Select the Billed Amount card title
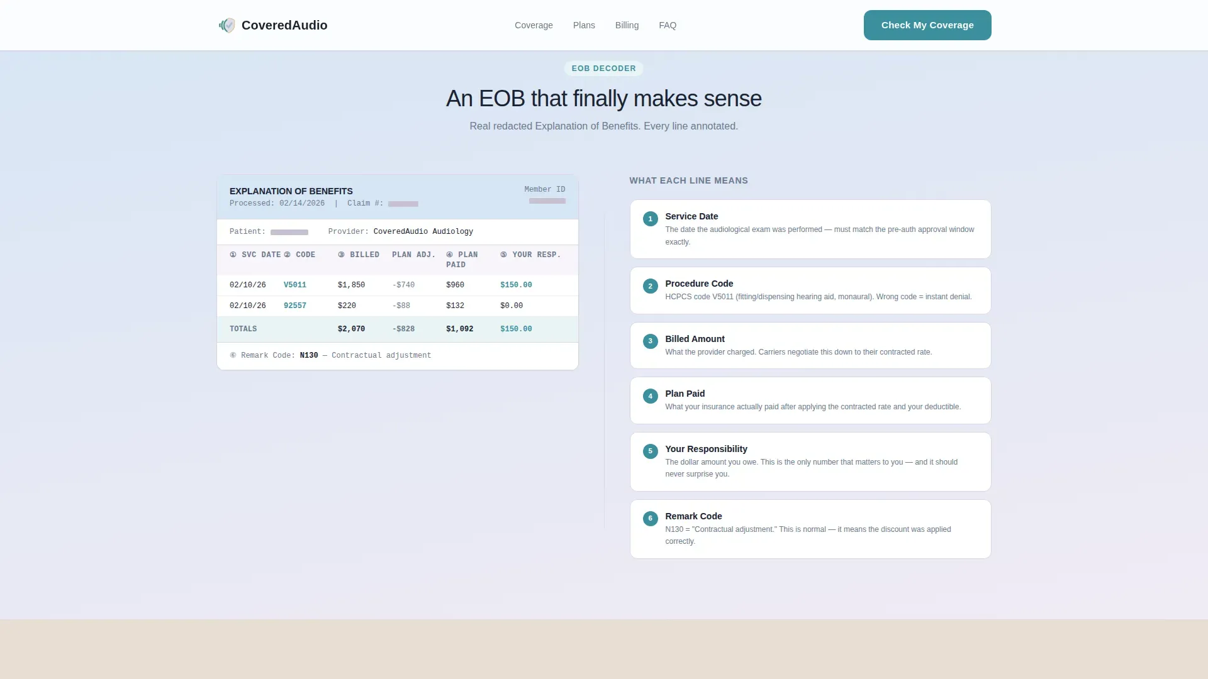This screenshot has height=679, width=1208. click(695, 339)
